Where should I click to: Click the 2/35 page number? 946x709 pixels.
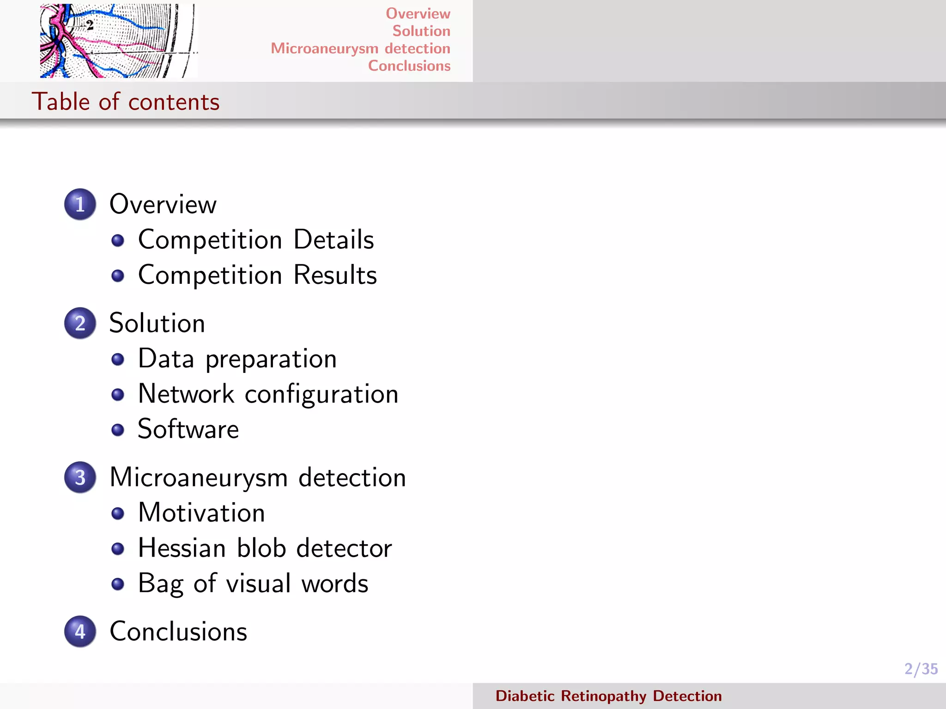point(921,669)
